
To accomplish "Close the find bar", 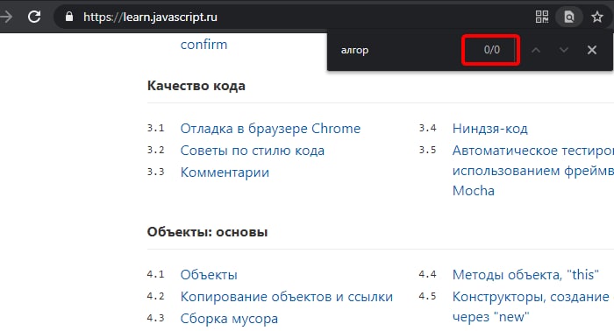I will 592,50.
